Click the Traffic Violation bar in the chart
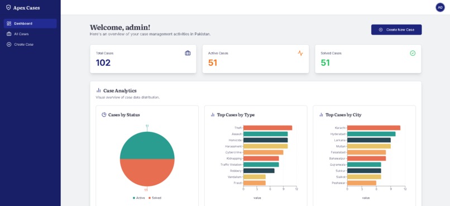This screenshot has height=206, width=450. 261,165
